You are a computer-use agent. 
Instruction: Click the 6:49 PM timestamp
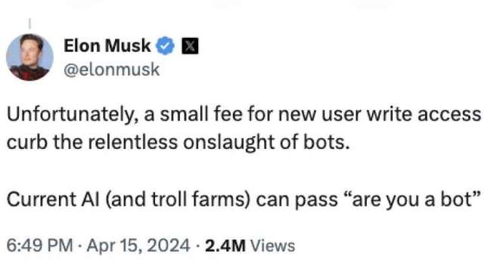[39, 246]
